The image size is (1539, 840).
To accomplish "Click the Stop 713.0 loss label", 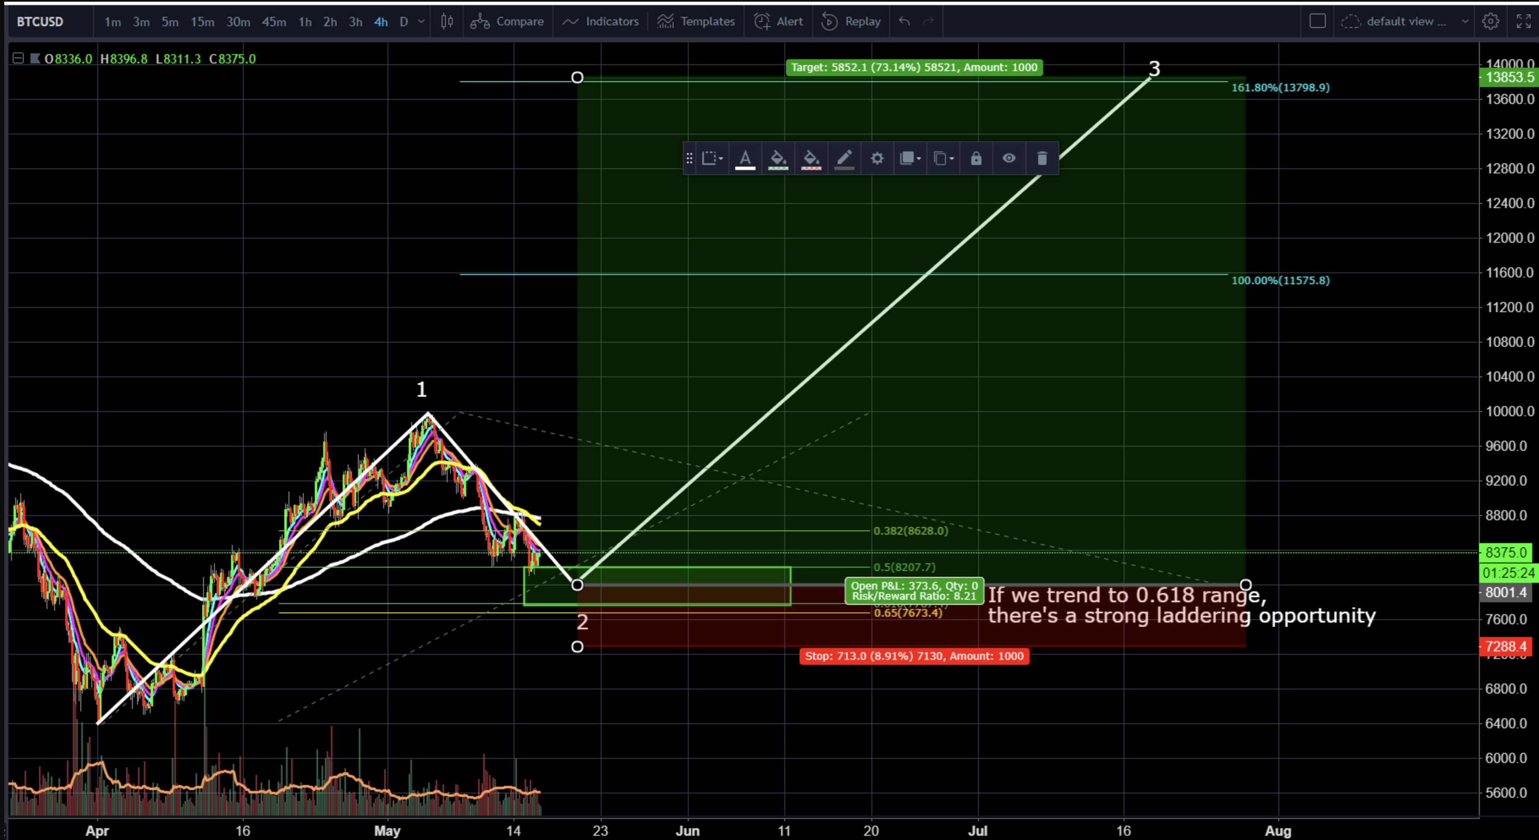I will [x=914, y=656].
